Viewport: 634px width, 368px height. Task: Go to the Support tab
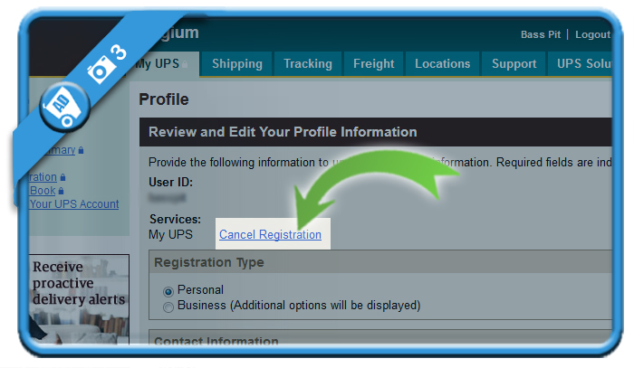514,64
